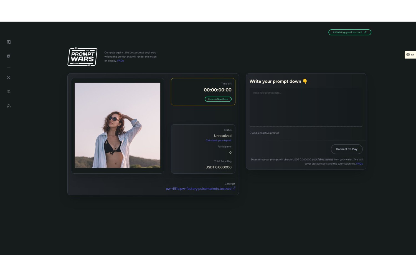Open the profile portrait icon in sidebar
The image size is (416, 277).
coord(9,42)
